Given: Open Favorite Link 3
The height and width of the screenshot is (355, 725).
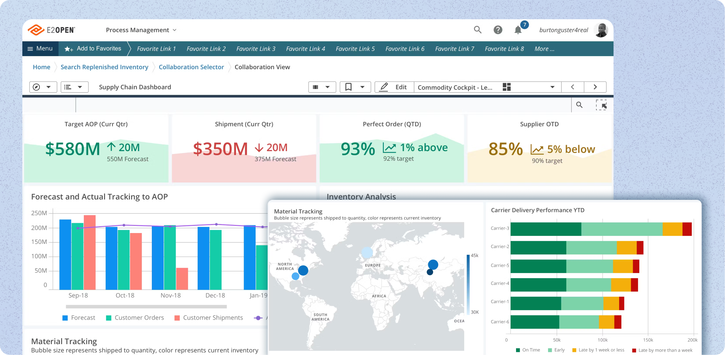Looking at the screenshot, I should [256, 49].
